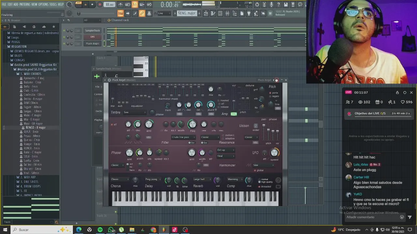Toggle the global option under LFO Sine
417x234 pixels.
pos(259,170)
